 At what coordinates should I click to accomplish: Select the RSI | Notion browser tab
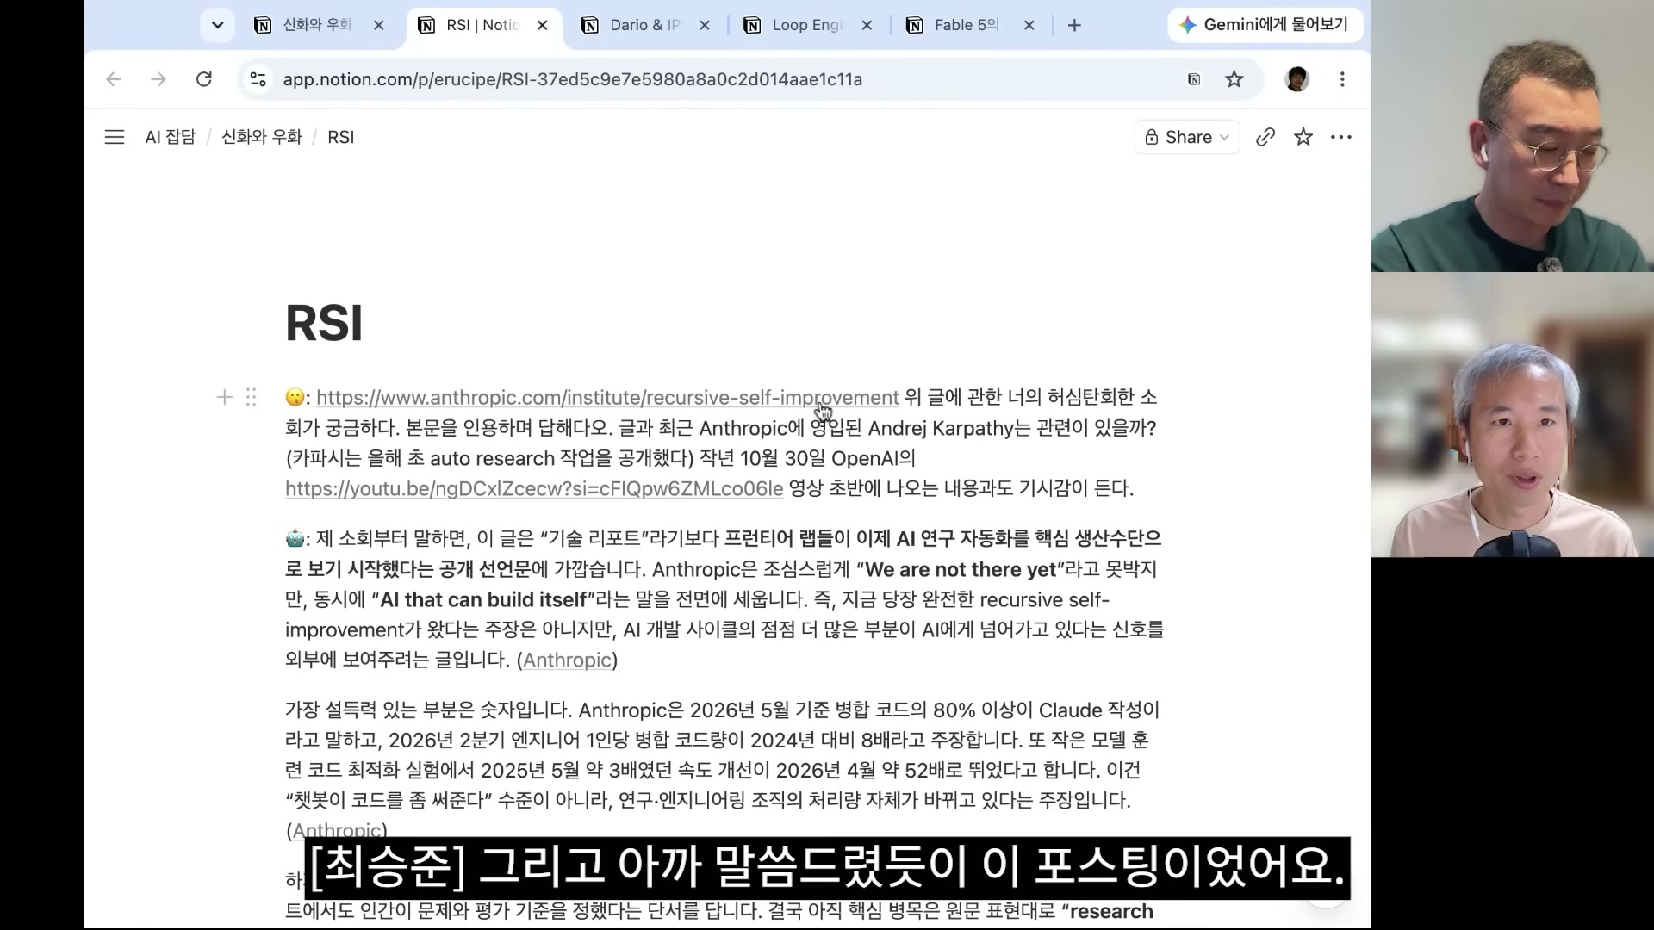tap(483, 25)
